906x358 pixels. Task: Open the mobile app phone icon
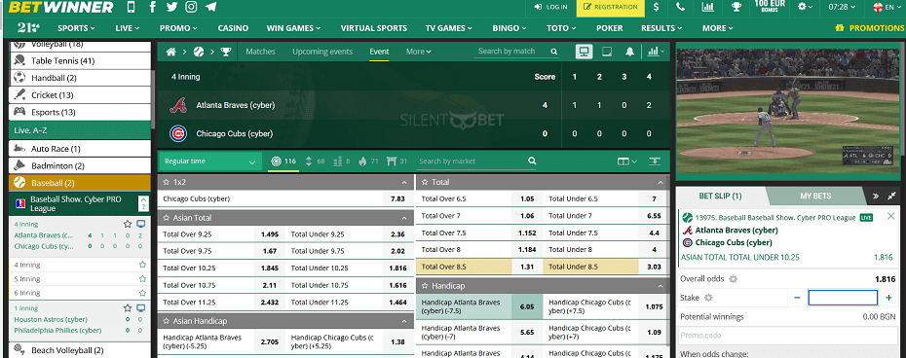pos(131,7)
